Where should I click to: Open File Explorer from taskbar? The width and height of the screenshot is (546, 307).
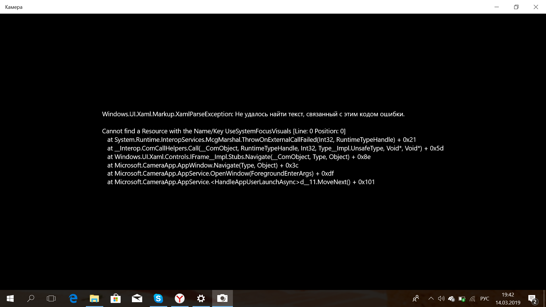[94, 298]
